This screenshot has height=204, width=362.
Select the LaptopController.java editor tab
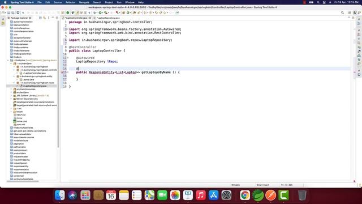coord(76,18)
